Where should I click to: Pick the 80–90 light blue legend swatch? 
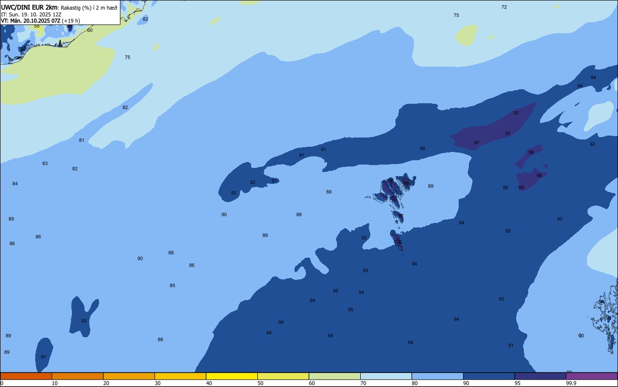pos(437,376)
